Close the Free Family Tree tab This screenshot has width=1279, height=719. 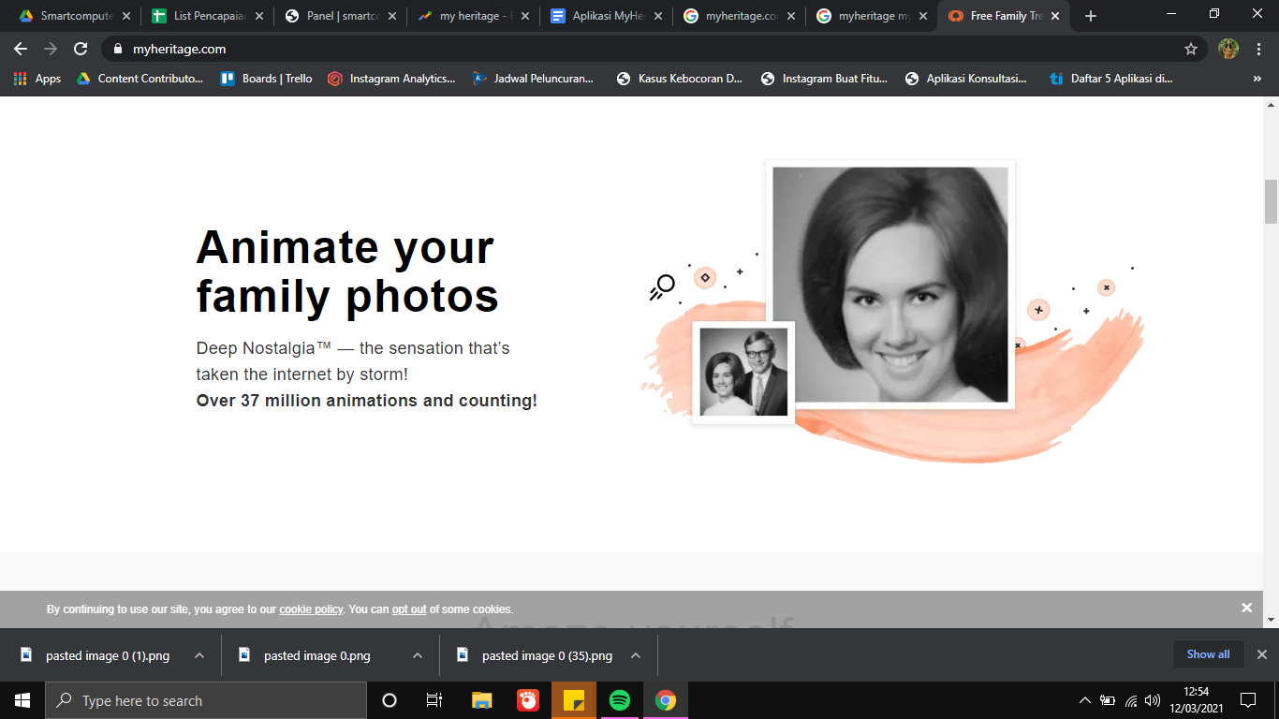(1055, 16)
